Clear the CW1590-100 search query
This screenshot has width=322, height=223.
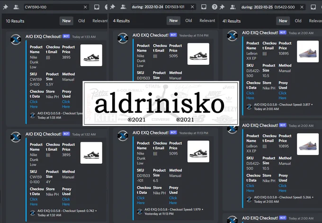[85, 7]
